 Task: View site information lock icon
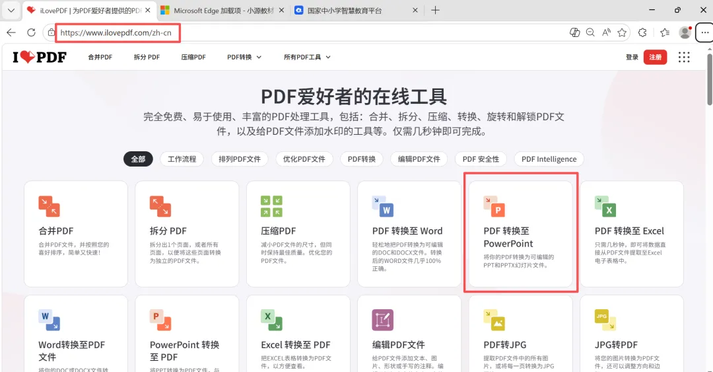pos(51,32)
